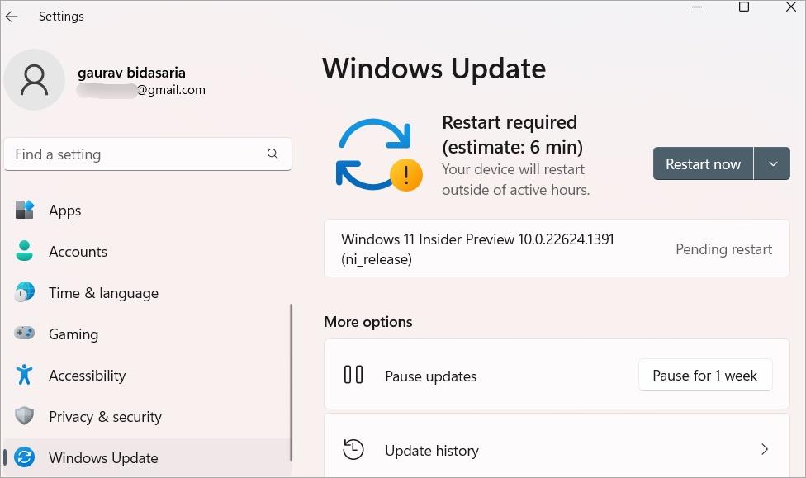806x478 pixels.
Task: Click the gmail.com email address text
Action: [171, 90]
